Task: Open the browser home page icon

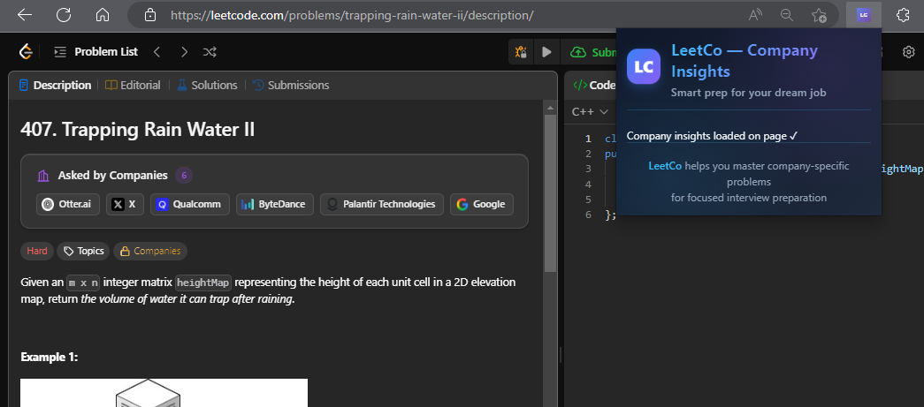Action: [x=103, y=15]
